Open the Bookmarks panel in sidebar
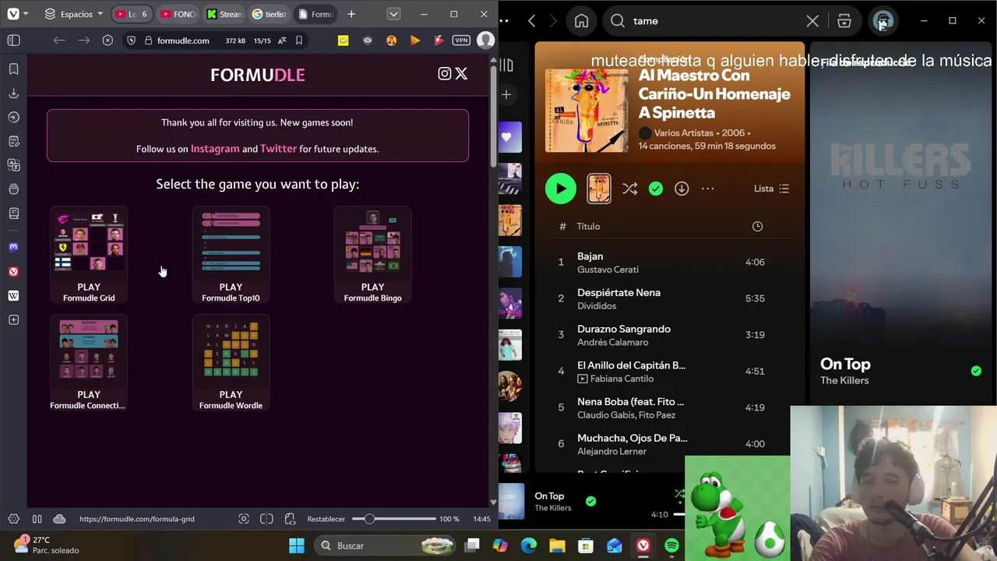The width and height of the screenshot is (997, 561). (13, 69)
